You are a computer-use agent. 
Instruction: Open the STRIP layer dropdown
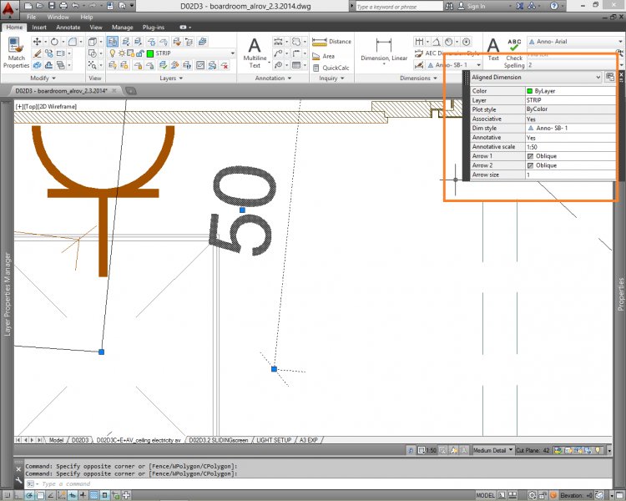point(190,53)
